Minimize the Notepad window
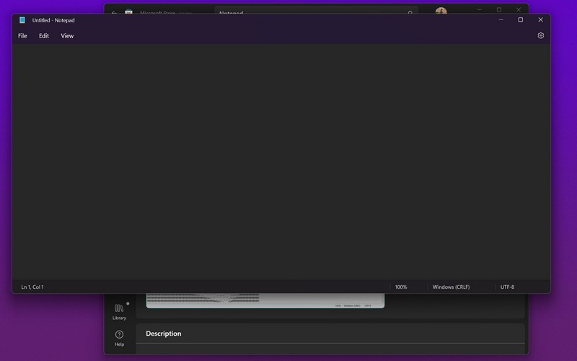 [501, 20]
